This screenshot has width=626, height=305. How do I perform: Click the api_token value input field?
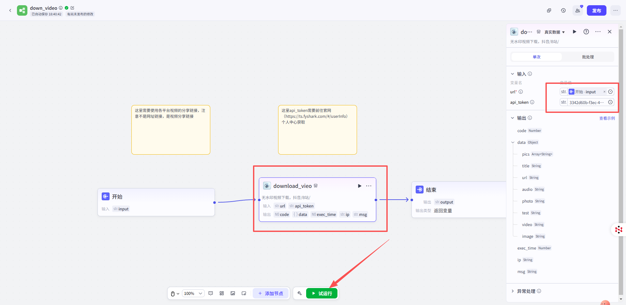click(586, 102)
